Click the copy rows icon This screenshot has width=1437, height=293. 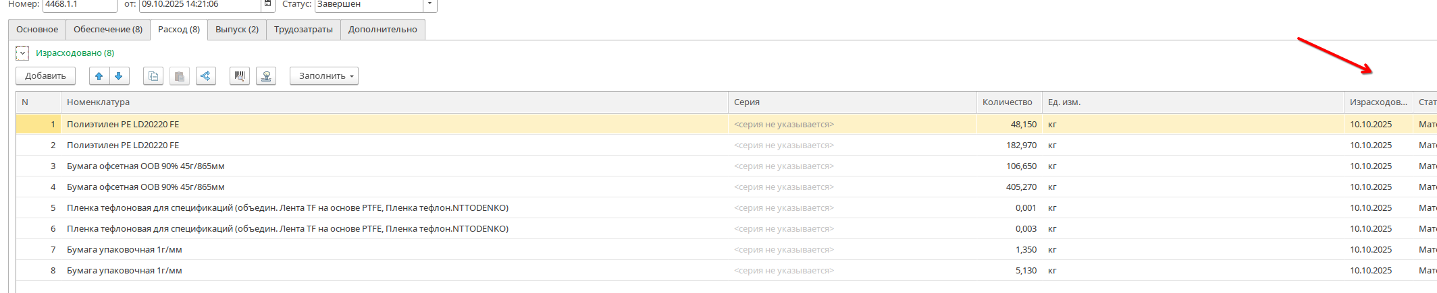pos(153,76)
